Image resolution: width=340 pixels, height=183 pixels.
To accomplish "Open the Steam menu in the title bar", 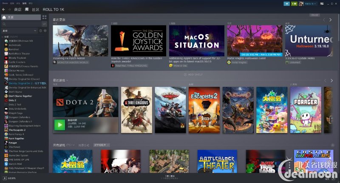I will coord(5,3).
